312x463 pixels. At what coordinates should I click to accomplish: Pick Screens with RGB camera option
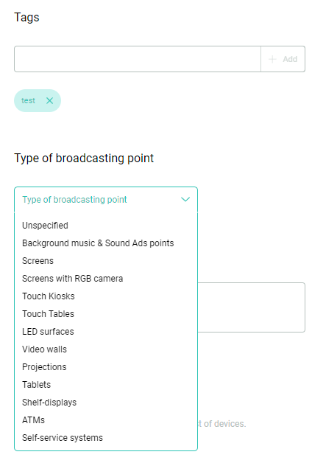pyautogui.click(x=72, y=279)
